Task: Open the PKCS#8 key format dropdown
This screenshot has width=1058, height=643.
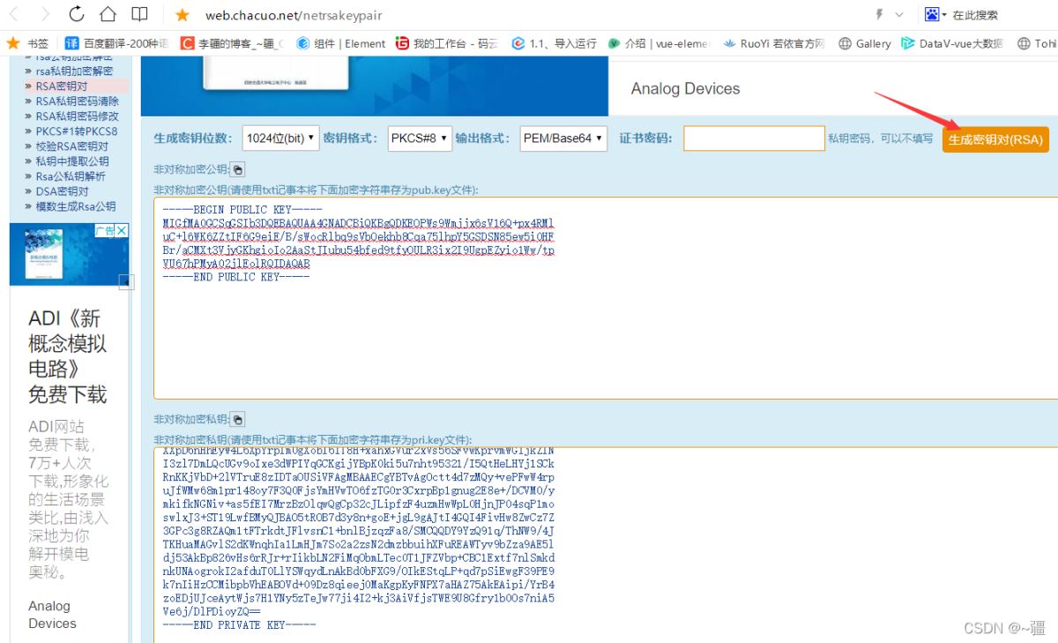Action: point(420,138)
